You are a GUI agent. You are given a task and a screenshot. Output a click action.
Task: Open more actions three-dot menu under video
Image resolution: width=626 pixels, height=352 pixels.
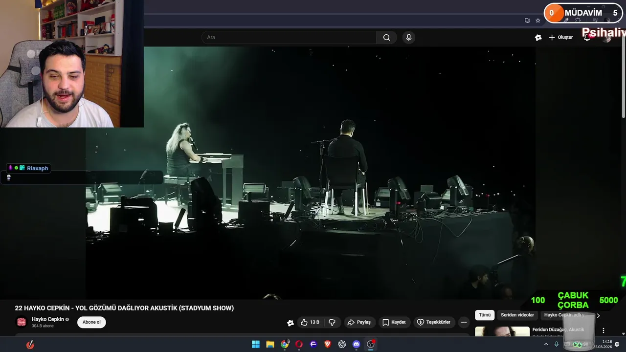[464, 322]
